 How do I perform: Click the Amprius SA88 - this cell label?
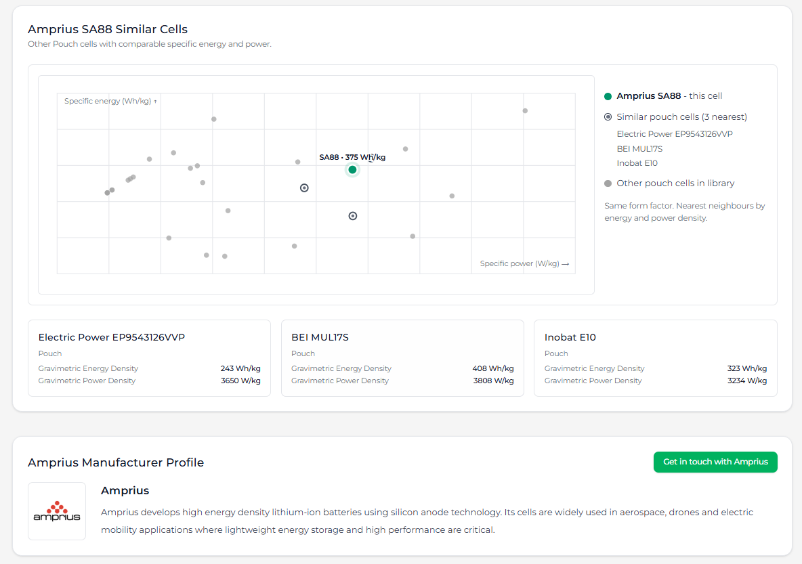pos(669,95)
